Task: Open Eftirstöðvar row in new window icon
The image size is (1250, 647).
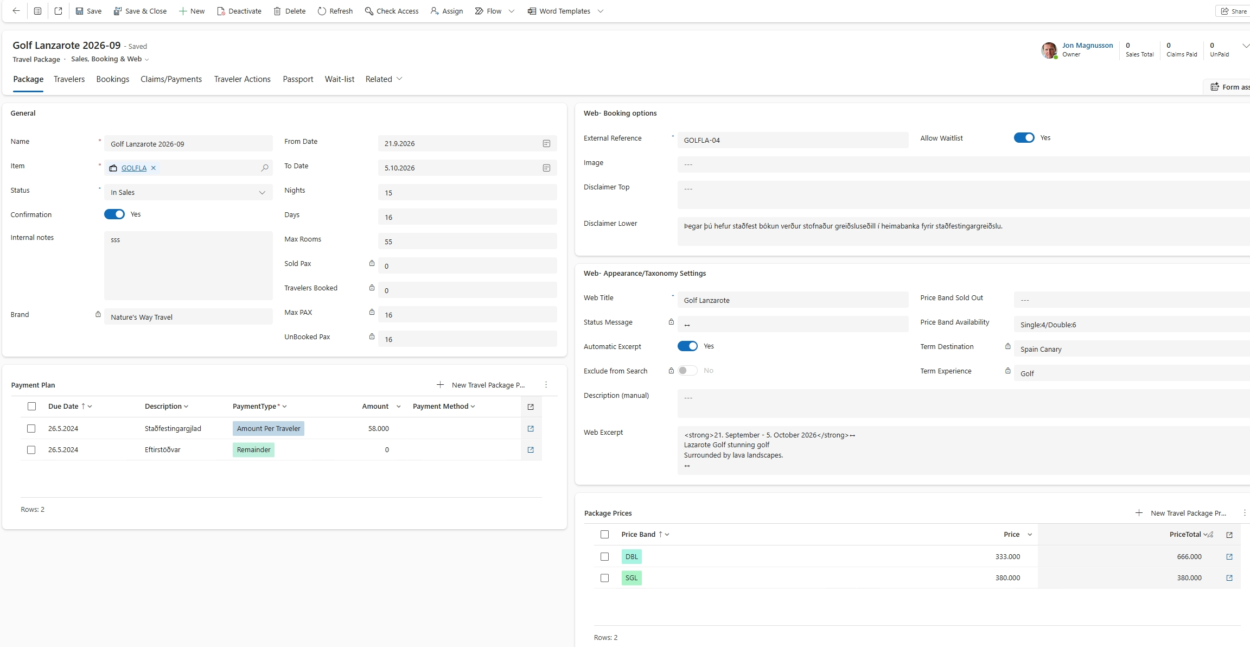Action: [531, 450]
